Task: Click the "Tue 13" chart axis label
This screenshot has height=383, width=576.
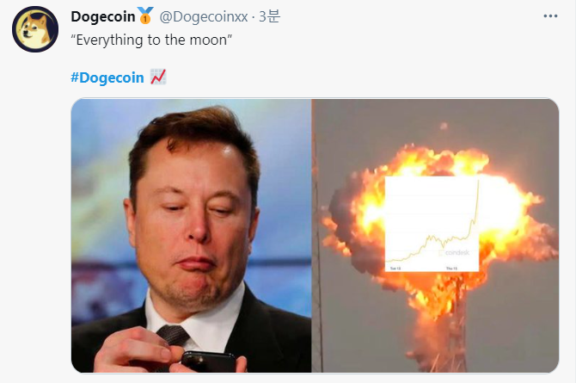Action: (x=395, y=269)
